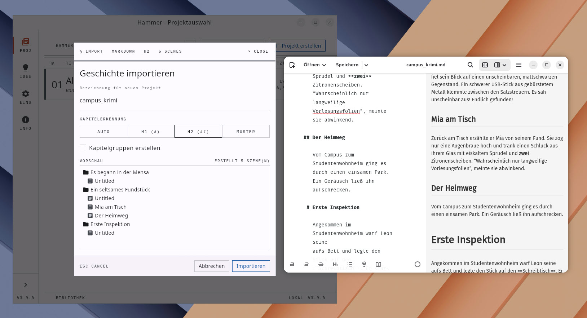Enable the Kapitelgruppen erstellen checkbox
Screen dimensions: 587x318
[x=83, y=148]
